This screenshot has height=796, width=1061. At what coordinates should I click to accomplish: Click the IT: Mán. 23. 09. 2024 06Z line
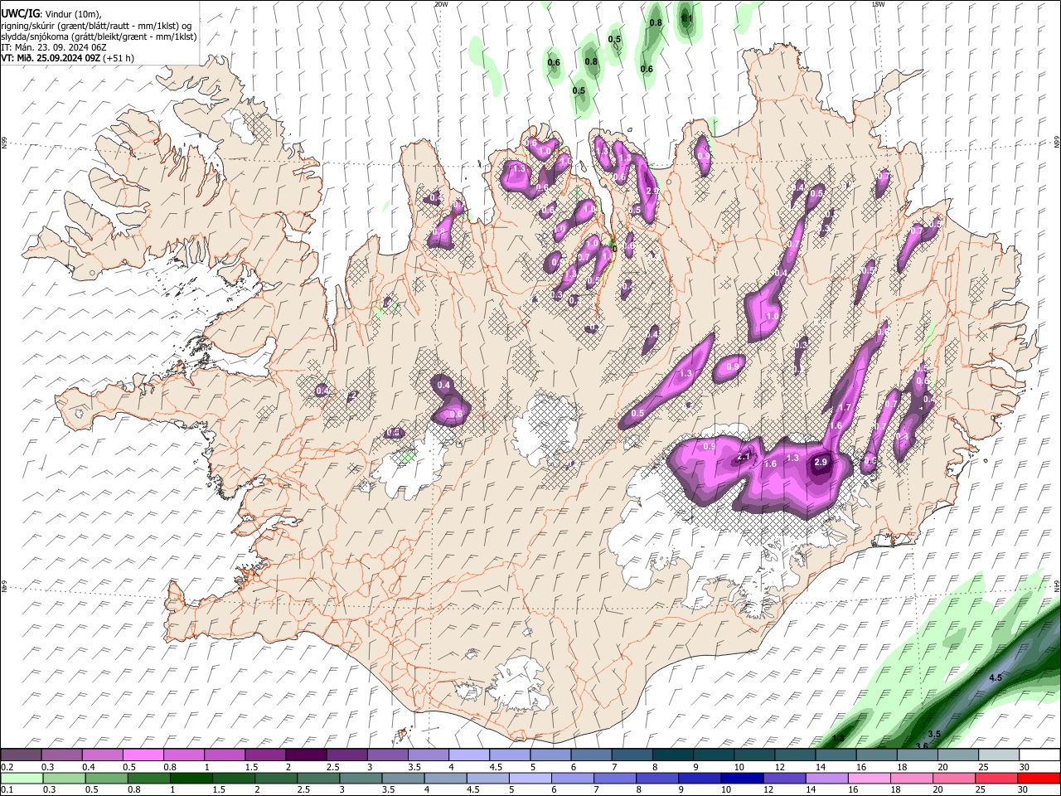click(x=53, y=47)
